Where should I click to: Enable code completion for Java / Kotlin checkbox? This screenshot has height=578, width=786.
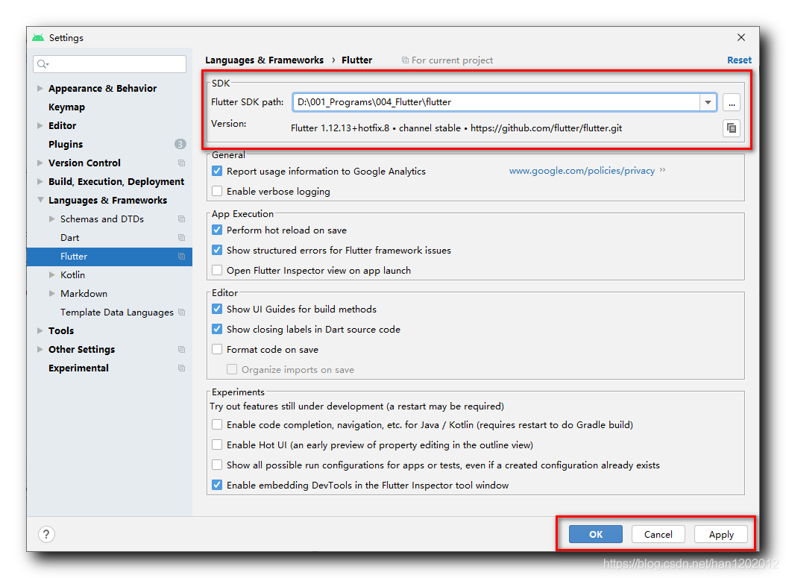[x=217, y=424]
